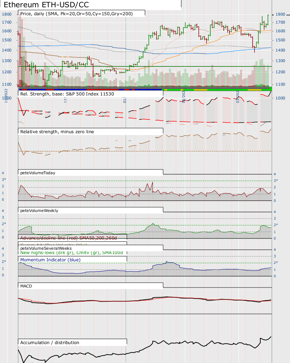Click the peteVolumeToday panel label
This screenshot has height=363, width=290.
pos(38,173)
